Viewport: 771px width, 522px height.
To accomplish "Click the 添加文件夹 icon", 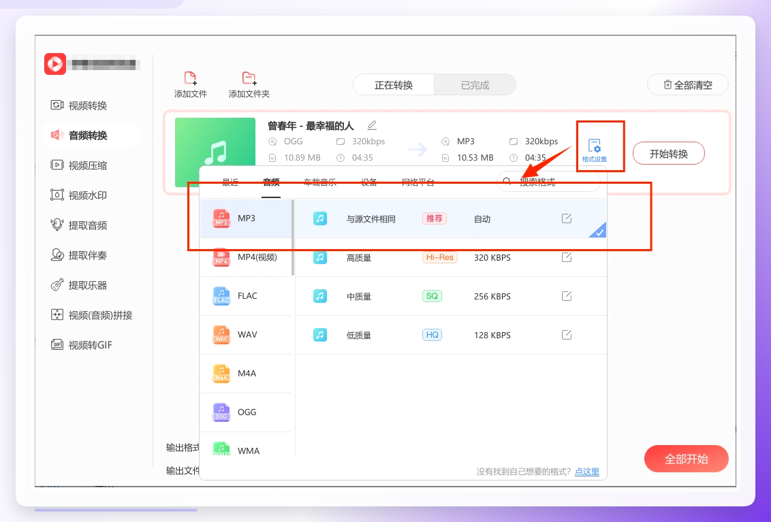I will (249, 78).
